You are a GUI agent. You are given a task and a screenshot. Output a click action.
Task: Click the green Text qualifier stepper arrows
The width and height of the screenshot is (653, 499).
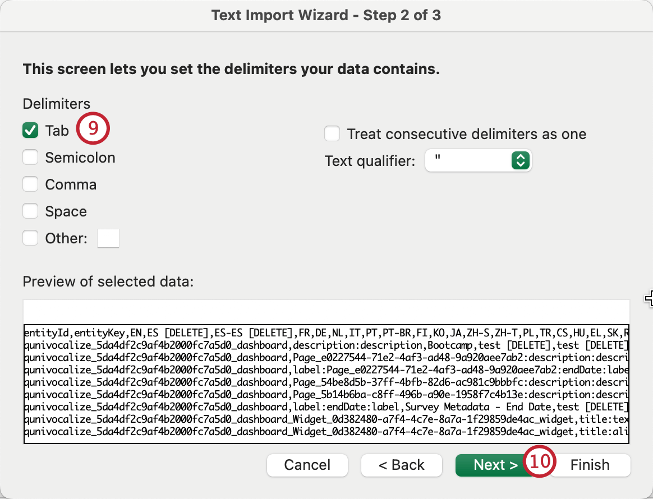[x=519, y=160]
